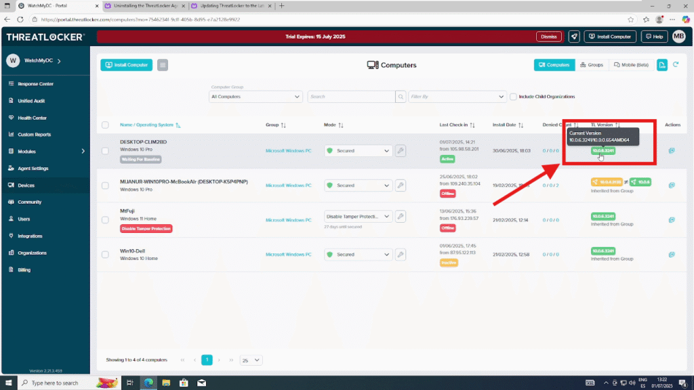Image resolution: width=694 pixels, height=390 pixels.
Task: Select Devices in the sidebar
Action: (26, 186)
